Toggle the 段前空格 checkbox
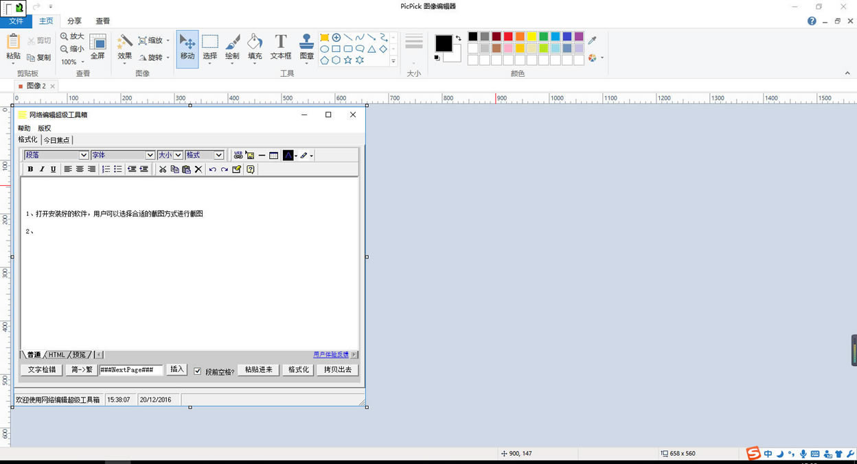 [198, 371]
